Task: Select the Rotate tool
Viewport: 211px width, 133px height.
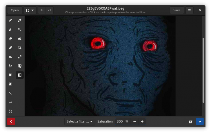Action: click(20, 66)
